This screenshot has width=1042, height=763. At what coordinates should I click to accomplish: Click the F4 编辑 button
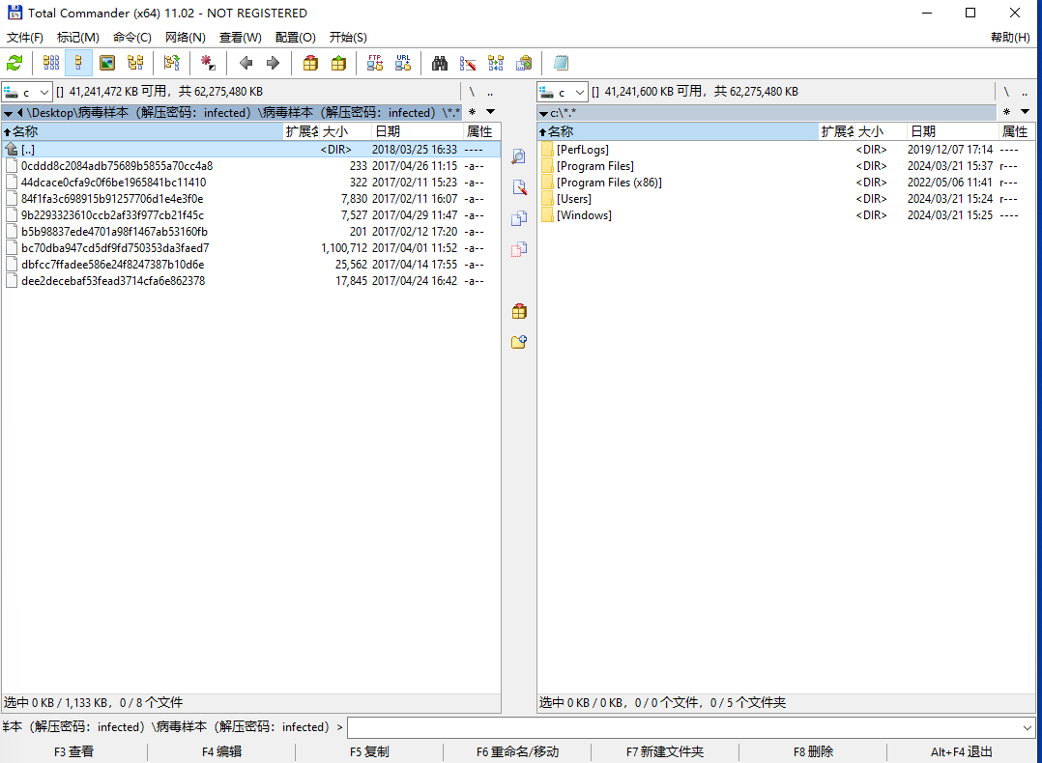(222, 751)
